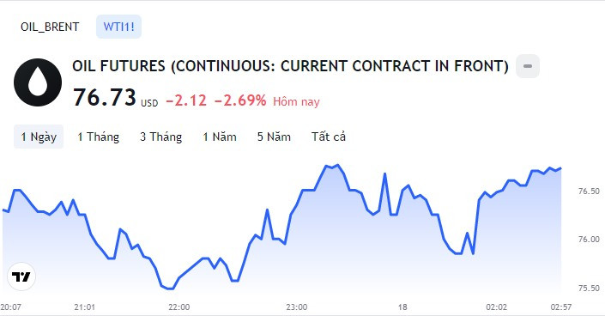The image size is (605, 316).
Task: Select the 1 Ngày time range
Action: point(39,137)
